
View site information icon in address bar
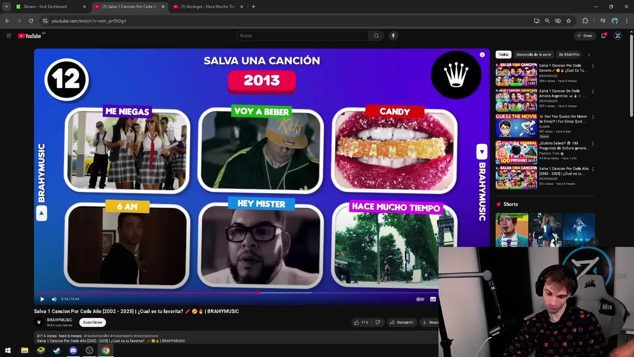(45, 21)
